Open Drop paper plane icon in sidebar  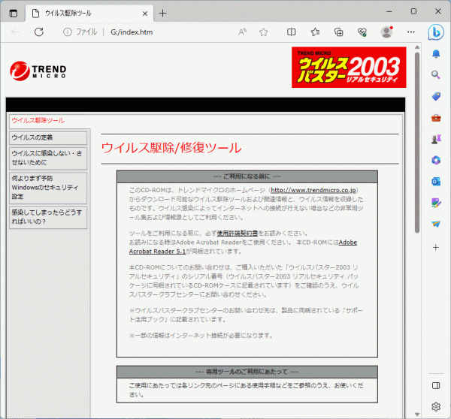coord(436,224)
